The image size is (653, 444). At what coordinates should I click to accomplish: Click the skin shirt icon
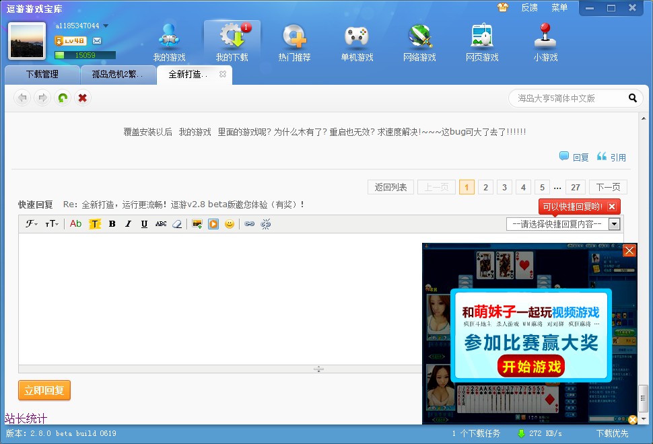tap(503, 7)
